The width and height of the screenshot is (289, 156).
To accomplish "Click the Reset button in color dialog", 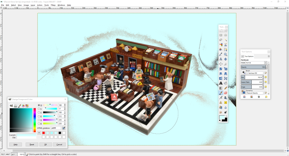I will [32, 145].
